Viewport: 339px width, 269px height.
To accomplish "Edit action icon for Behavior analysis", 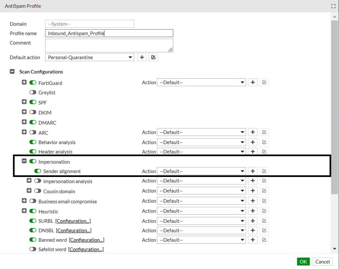I will (x=264, y=142).
